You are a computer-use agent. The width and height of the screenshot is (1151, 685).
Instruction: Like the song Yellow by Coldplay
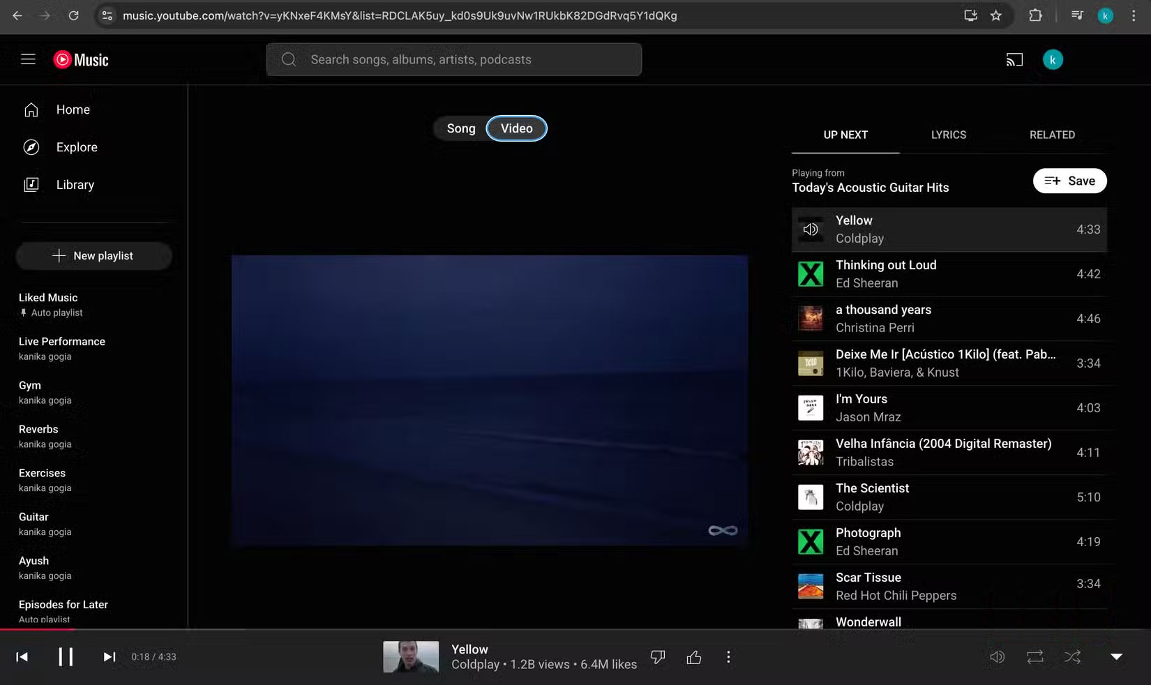coord(693,656)
